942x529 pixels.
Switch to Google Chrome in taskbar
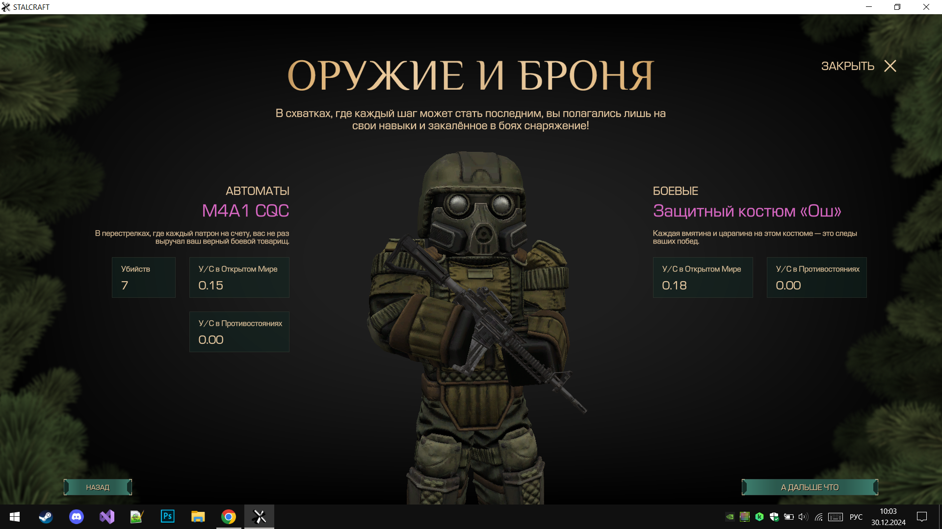[x=228, y=517]
